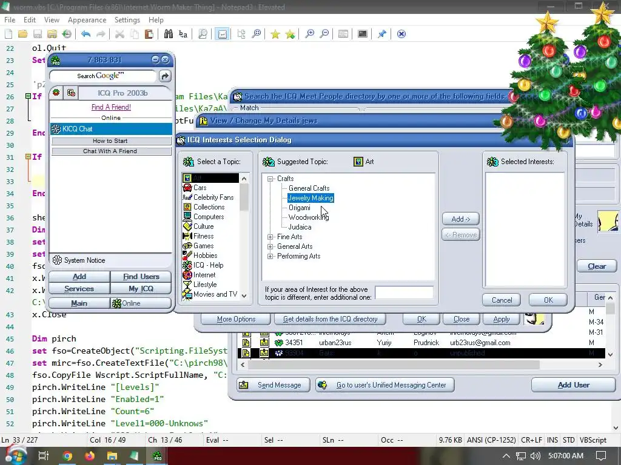Image resolution: width=621 pixels, height=465 pixels.
Task: Click How to Start bar in ICQ
Action: (112, 140)
